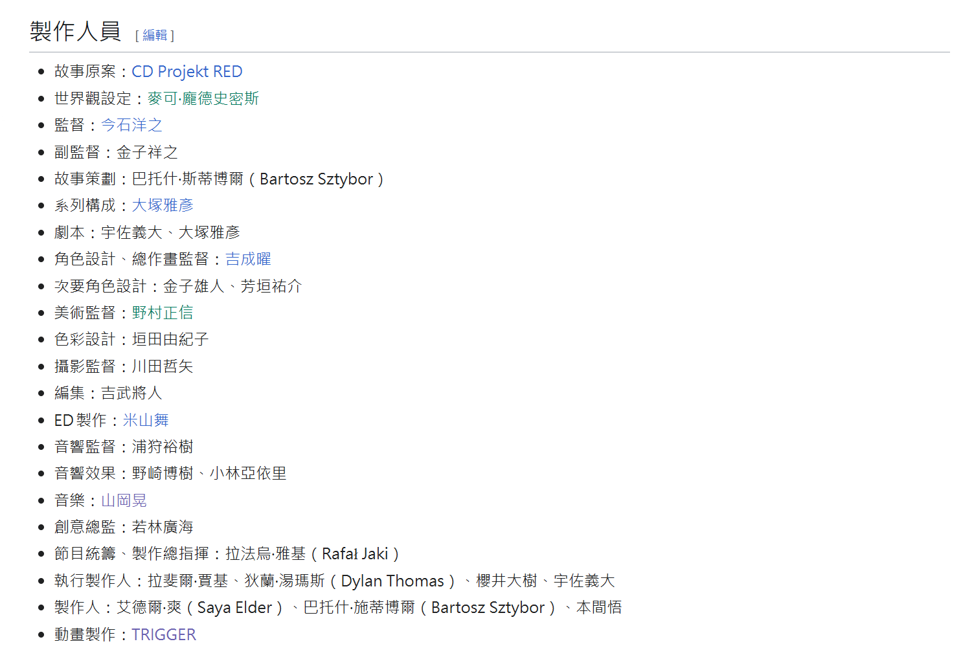Click 小林亞依里 in 音響效果 row
The width and height of the screenshot is (963, 657).
(x=248, y=473)
